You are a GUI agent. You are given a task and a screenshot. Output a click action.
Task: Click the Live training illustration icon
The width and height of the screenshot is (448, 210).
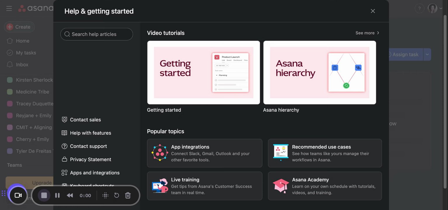tap(160, 186)
